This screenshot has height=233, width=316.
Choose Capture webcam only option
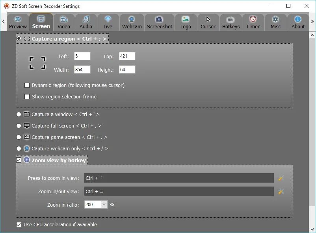(19, 149)
